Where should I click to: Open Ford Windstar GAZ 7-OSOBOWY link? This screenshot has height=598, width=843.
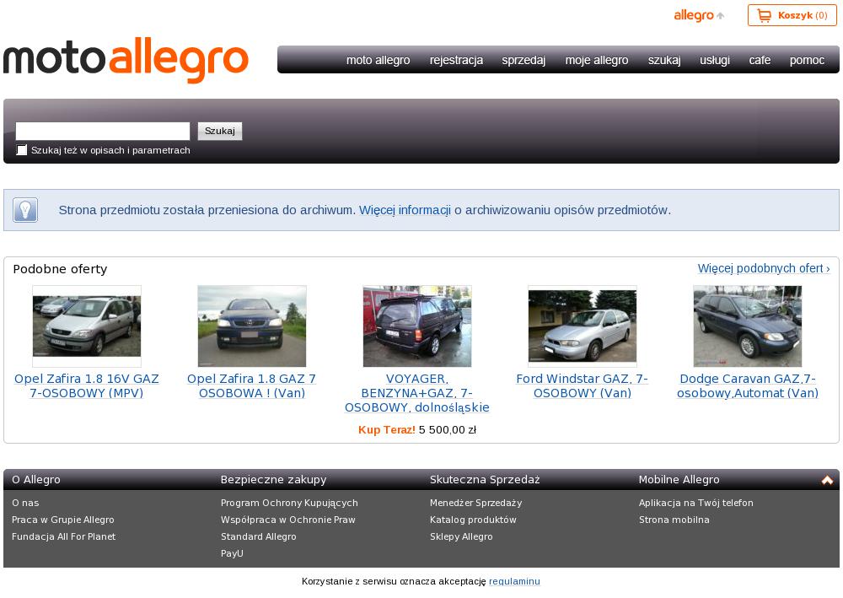[583, 386]
